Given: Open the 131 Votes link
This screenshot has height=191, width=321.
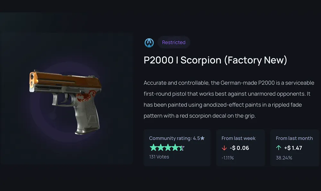Looking at the screenshot, I should pyautogui.click(x=159, y=157).
